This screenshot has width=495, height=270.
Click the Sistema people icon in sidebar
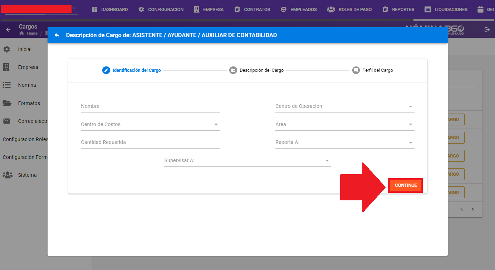(7, 175)
